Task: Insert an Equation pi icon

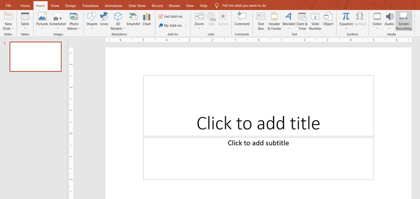Action: click(346, 16)
